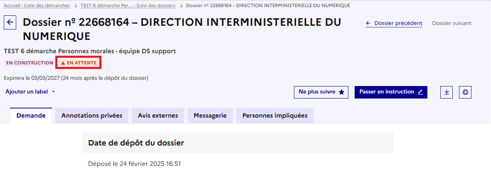Go to Dossier précédent
The width and height of the screenshot is (491, 170).
coord(394,23)
